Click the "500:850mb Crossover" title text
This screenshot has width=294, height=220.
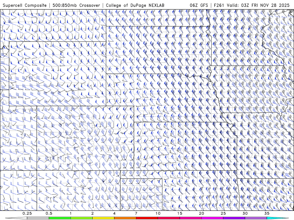pos(76,5)
